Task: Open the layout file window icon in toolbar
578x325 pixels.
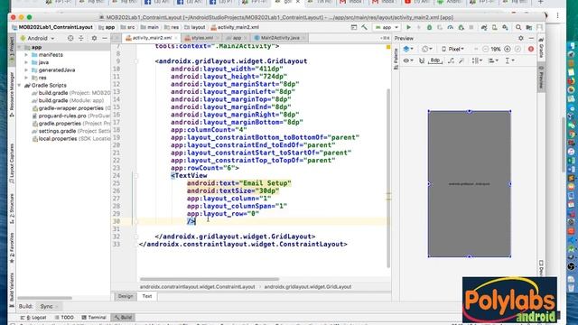Action: (354, 27)
